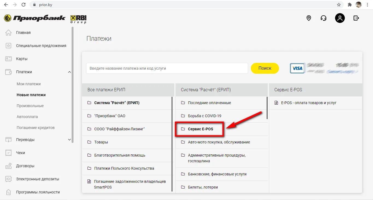
Task: Click the Специальные предложения star icon
Action: [8, 46]
